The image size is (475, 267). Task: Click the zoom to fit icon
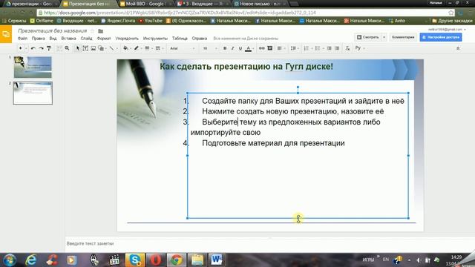point(59,48)
